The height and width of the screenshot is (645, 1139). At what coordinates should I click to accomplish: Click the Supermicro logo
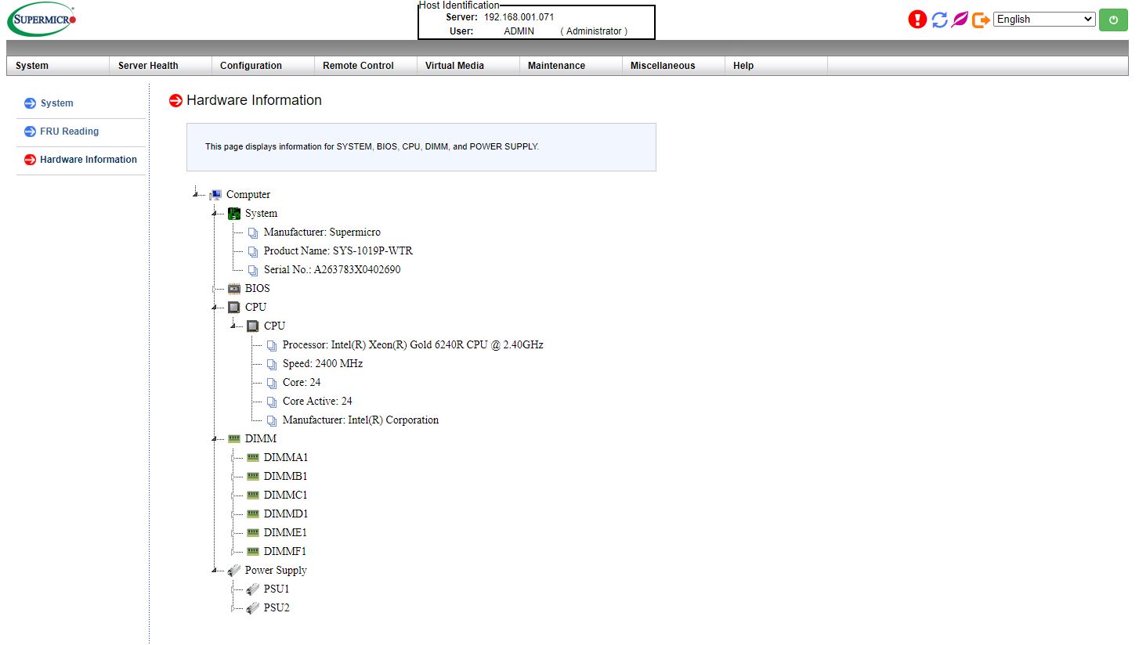(x=42, y=20)
